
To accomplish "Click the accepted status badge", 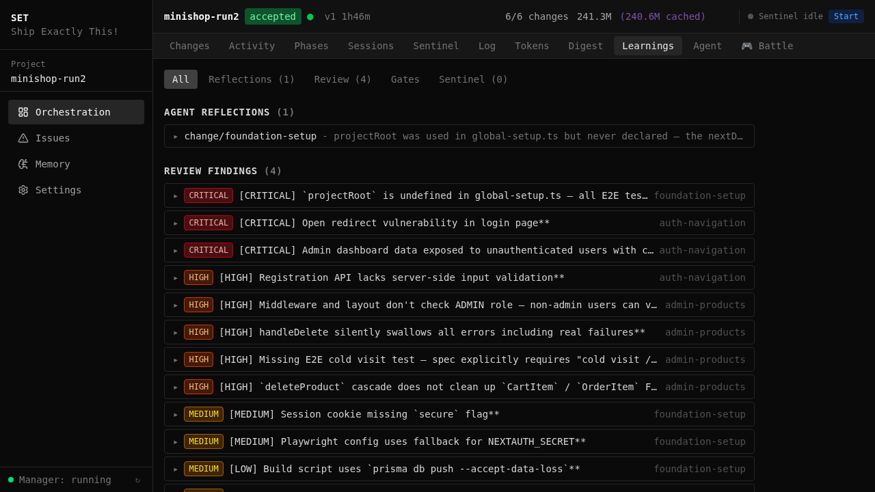I will [x=273, y=16].
